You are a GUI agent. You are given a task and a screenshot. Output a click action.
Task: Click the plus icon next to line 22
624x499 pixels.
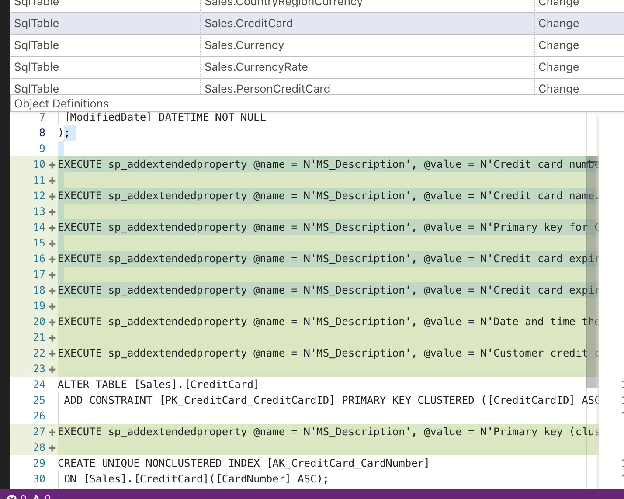tap(52, 353)
